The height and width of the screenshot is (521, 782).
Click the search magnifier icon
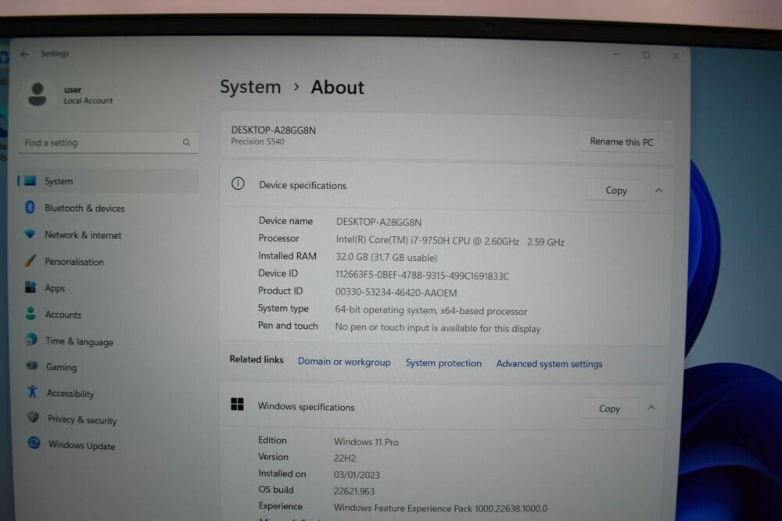(186, 142)
